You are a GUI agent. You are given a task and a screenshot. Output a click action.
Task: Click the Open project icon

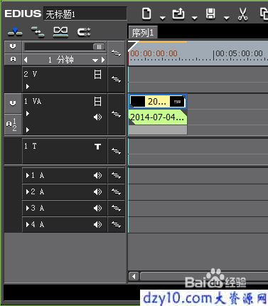178,14
